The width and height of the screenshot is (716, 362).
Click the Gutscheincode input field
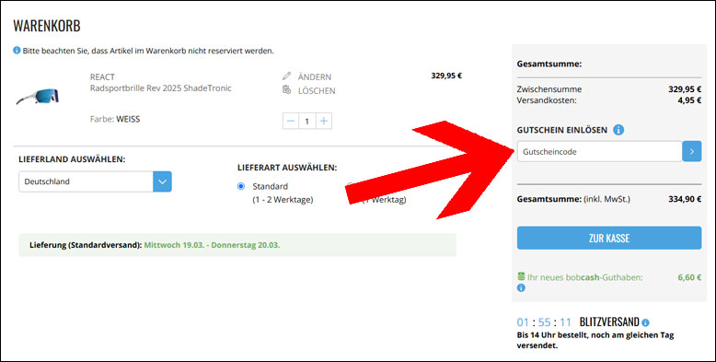click(x=599, y=151)
